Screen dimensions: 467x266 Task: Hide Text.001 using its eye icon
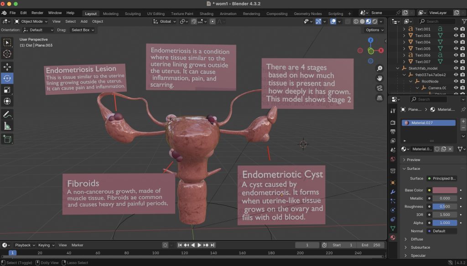(456, 29)
